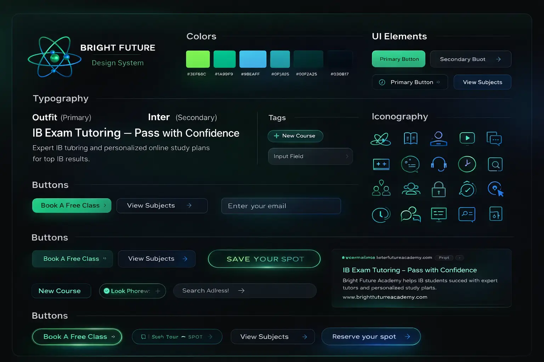Click the Secondary button arrow
This screenshot has width=544, height=362.
(x=498, y=59)
